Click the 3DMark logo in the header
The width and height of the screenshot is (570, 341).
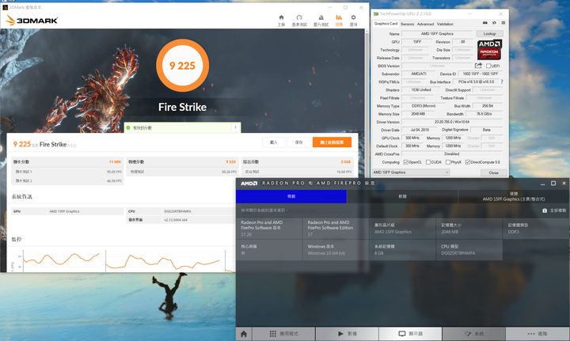tap(32, 21)
